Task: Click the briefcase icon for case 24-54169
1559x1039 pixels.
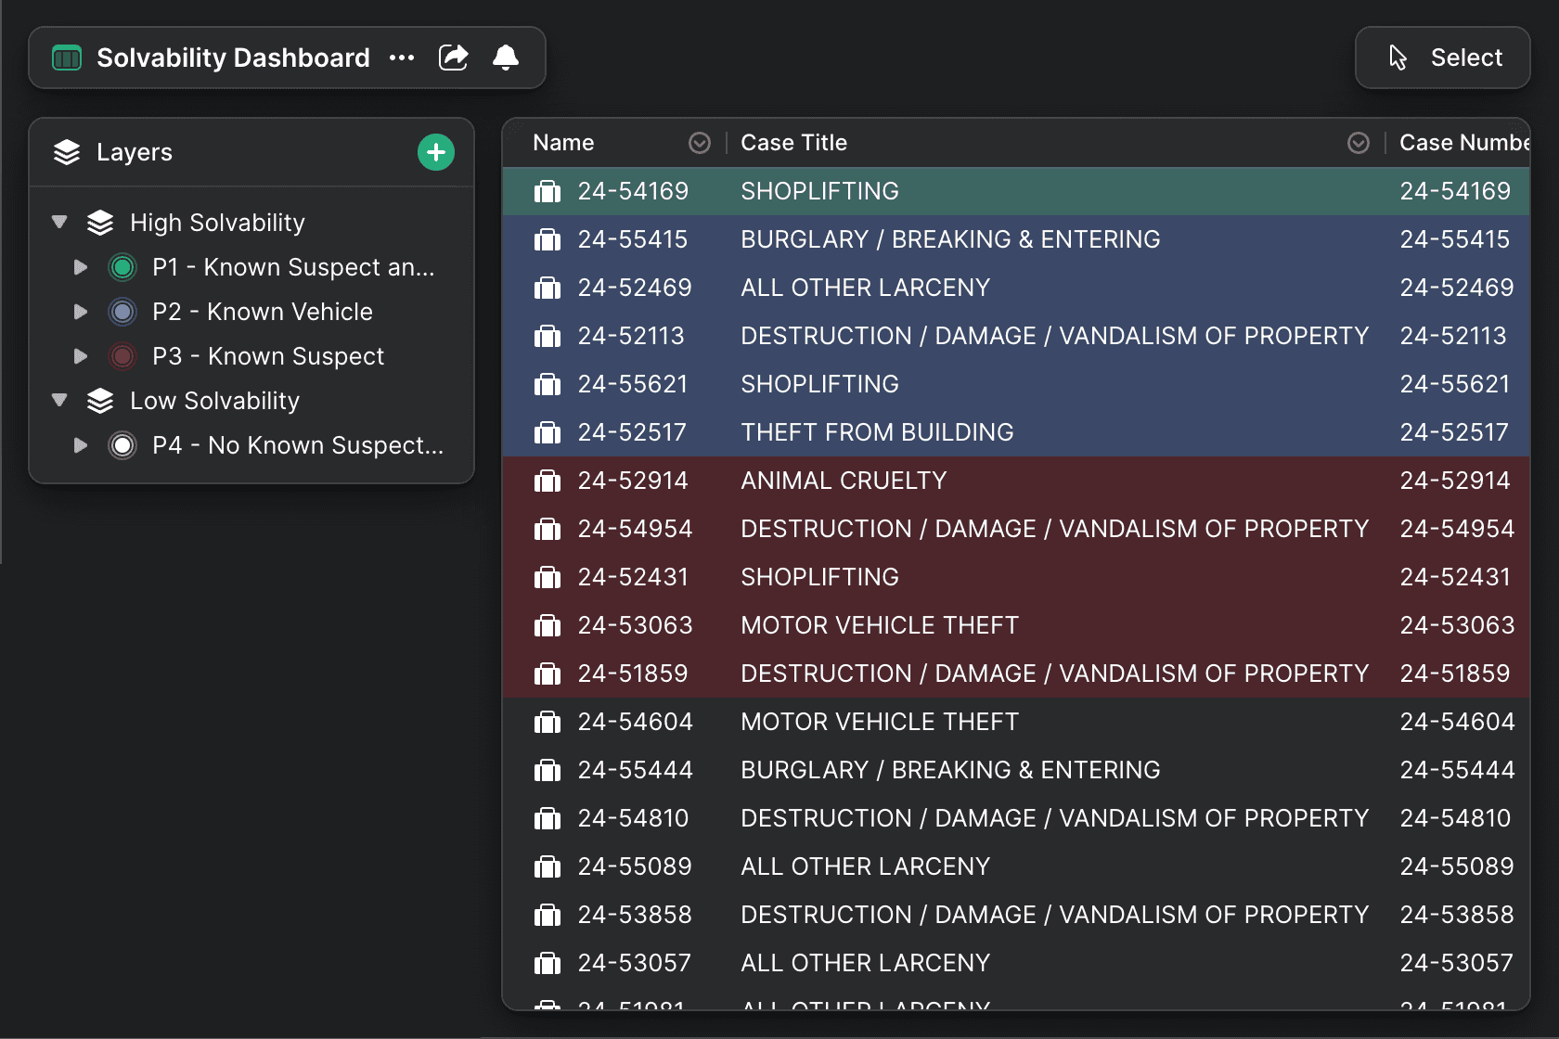Action: 548,191
